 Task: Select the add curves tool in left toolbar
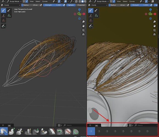(x=9, y=15)
